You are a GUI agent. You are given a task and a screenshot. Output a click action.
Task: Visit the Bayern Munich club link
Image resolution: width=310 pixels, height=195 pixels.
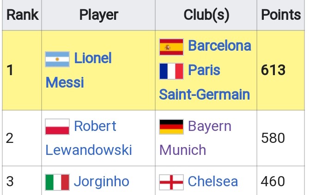(x=195, y=138)
